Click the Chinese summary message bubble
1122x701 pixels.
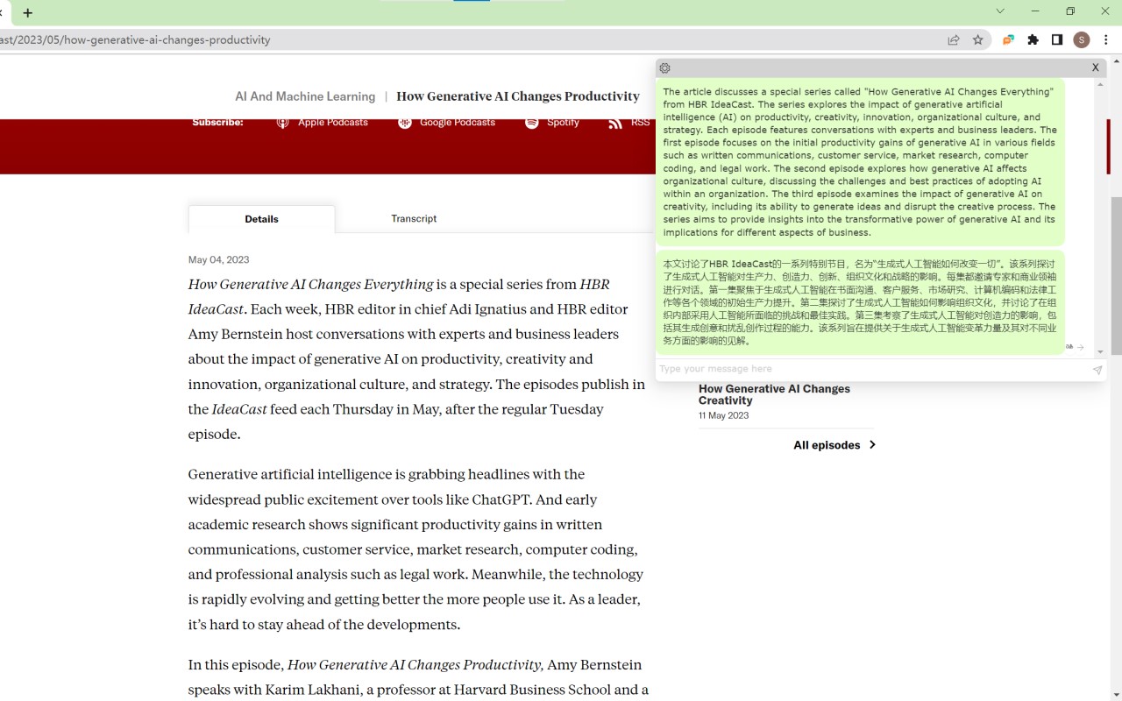[860, 302]
